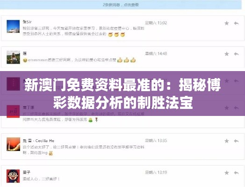Reply to 张Sir's message
The width and height of the screenshot is (245, 187).
(237, 23)
